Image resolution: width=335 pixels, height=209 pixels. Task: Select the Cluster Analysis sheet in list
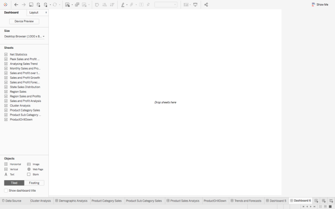point(20,105)
